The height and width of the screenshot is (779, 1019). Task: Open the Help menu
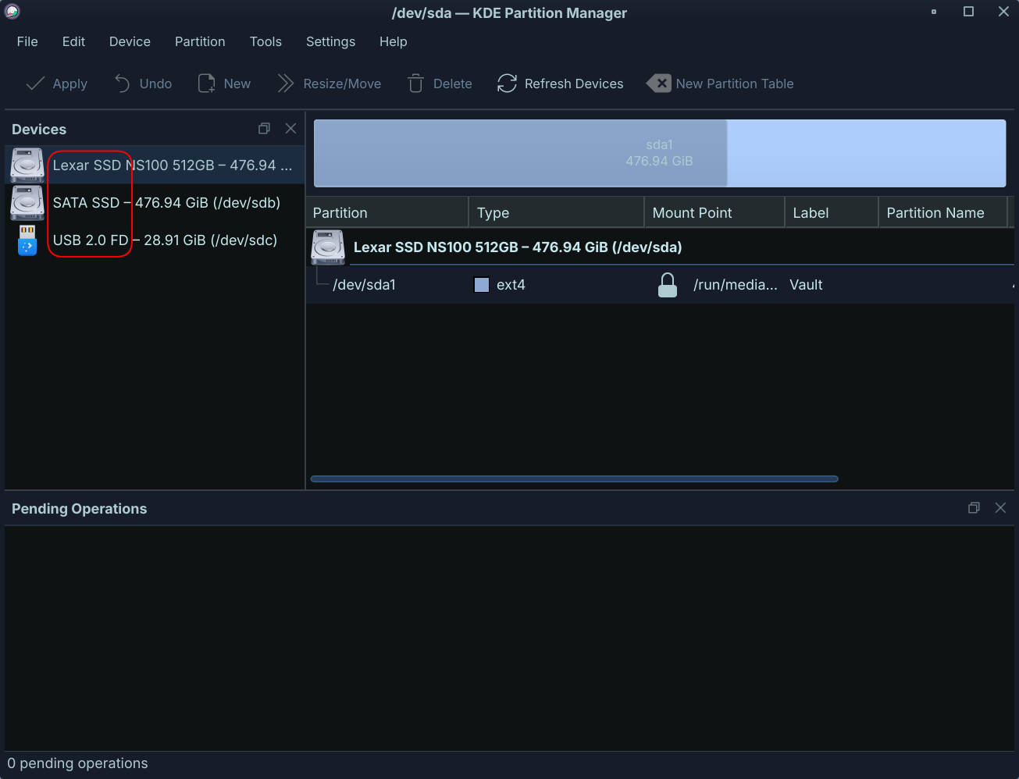click(x=393, y=41)
